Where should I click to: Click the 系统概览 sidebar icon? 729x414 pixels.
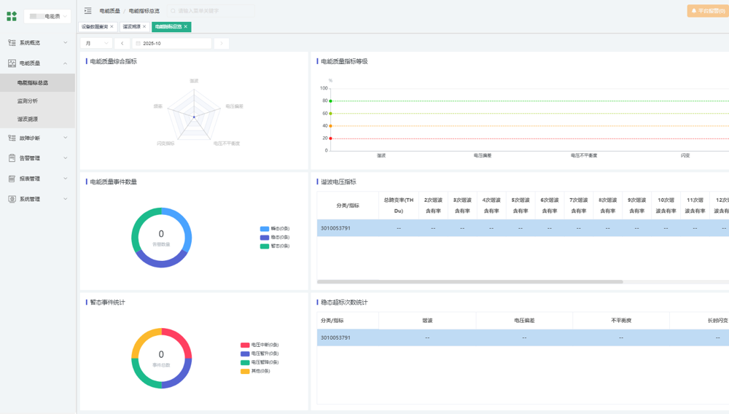coord(12,43)
